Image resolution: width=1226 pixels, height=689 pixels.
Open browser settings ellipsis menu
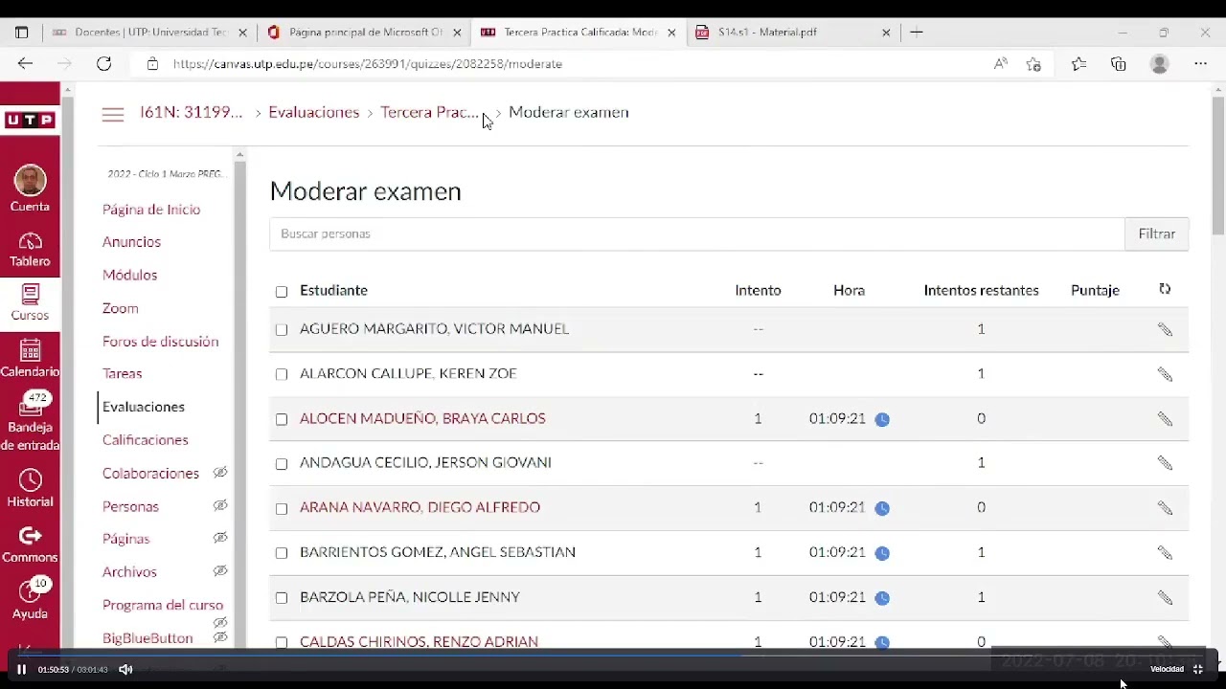point(1200,64)
